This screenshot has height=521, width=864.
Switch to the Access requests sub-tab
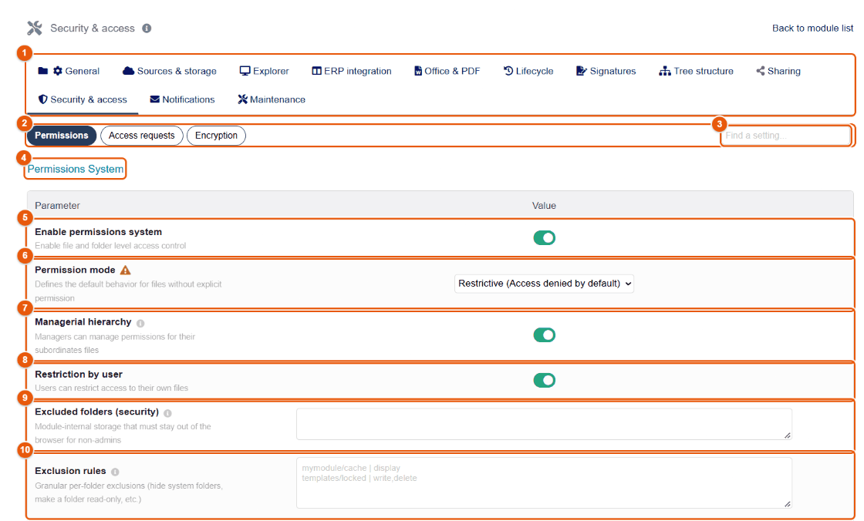click(142, 136)
